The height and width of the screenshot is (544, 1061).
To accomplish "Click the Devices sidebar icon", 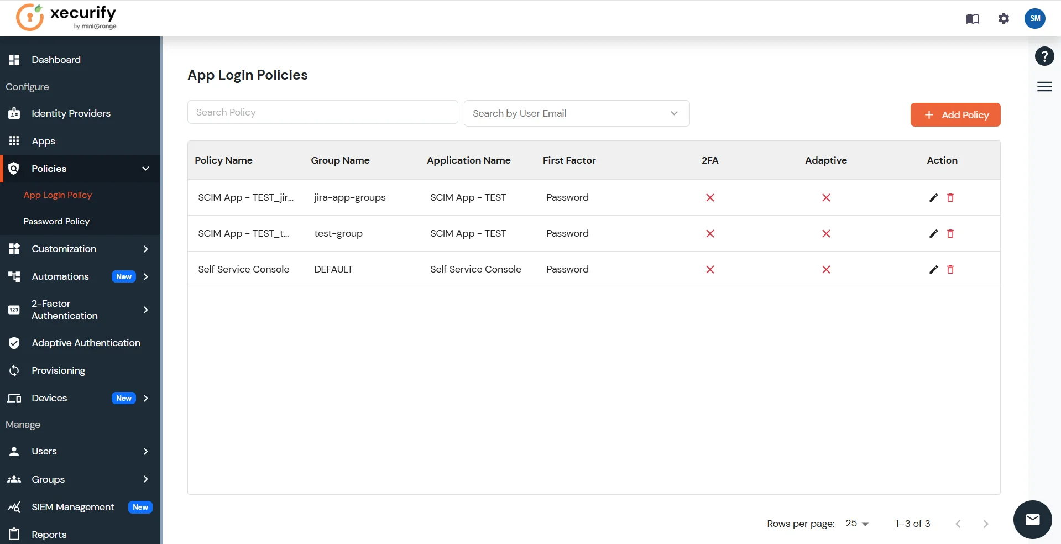I will click(14, 399).
